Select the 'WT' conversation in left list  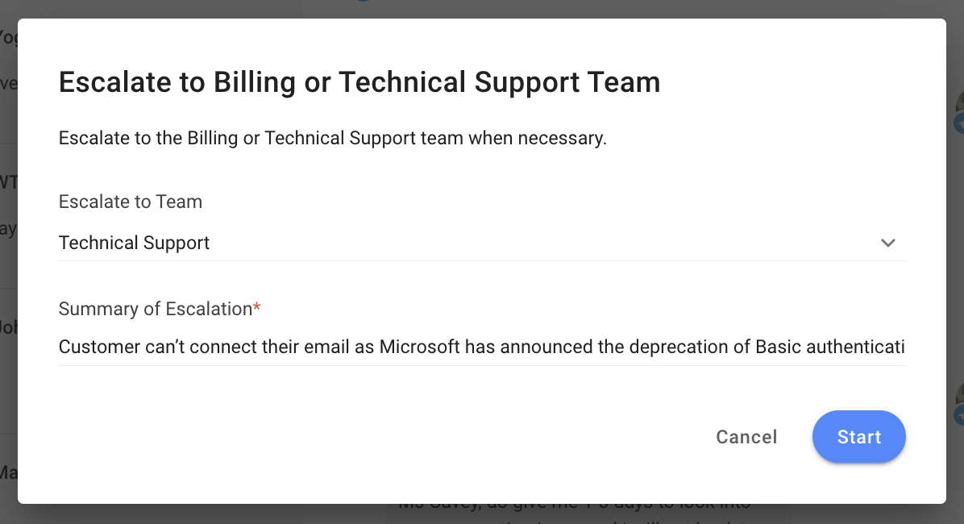[x=8, y=183]
